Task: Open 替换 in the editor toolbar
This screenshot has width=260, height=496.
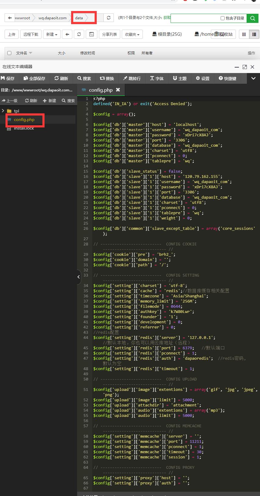Action: [x=107, y=78]
